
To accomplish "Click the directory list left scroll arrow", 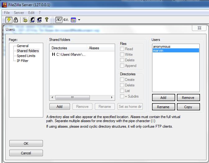I will pos(52,98).
